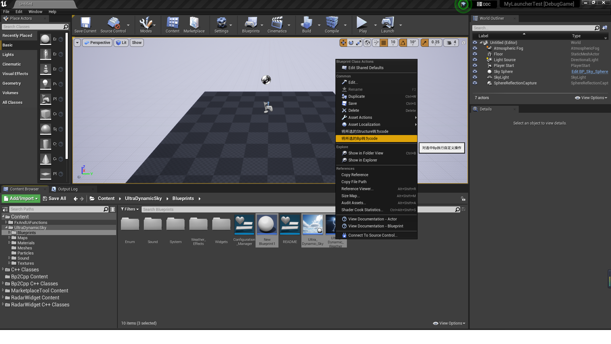This screenshot has height=344, width=611.
Task: Open the Settings toolbar icon
Action: click(221, 25)
